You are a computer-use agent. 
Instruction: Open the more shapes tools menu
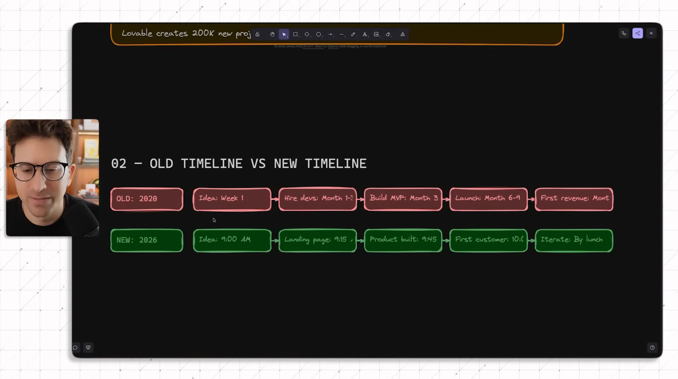pyautogui.click(x=402, y=35)
